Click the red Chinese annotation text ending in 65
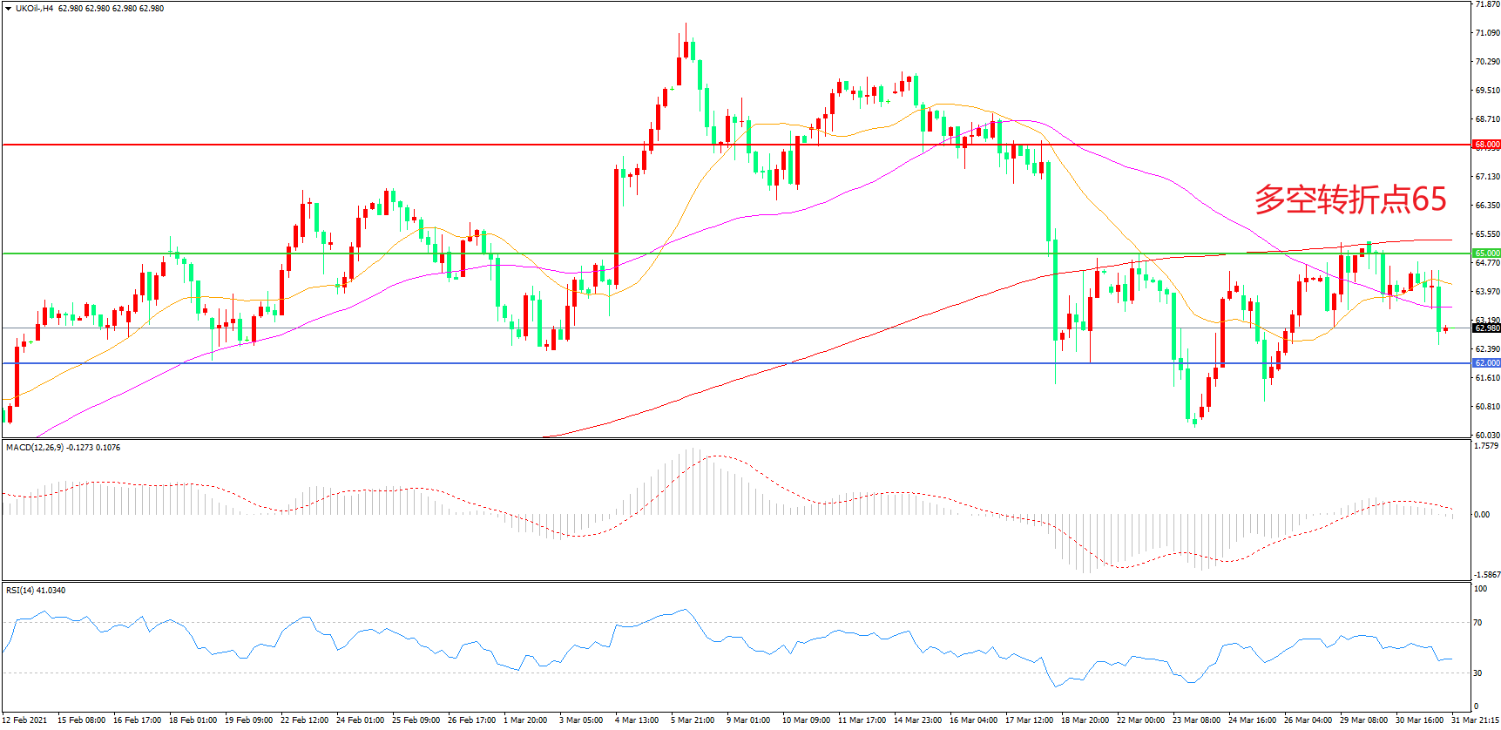 tap(1349, 199)
